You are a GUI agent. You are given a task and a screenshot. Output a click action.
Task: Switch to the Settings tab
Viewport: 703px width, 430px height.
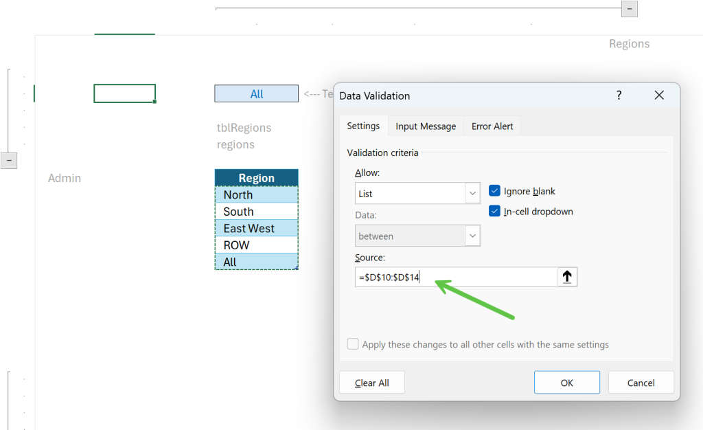[x=363, y=126]
